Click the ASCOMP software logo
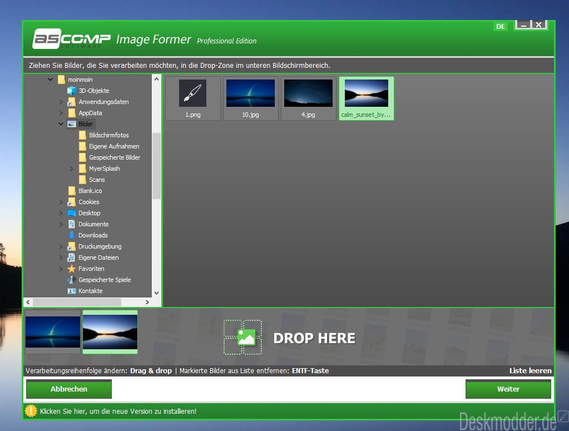Screen dimensions: 569x431 point(72,39)
